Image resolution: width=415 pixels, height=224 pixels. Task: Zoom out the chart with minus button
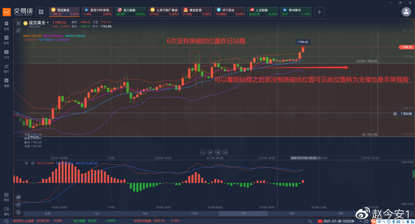click(203, 152)
